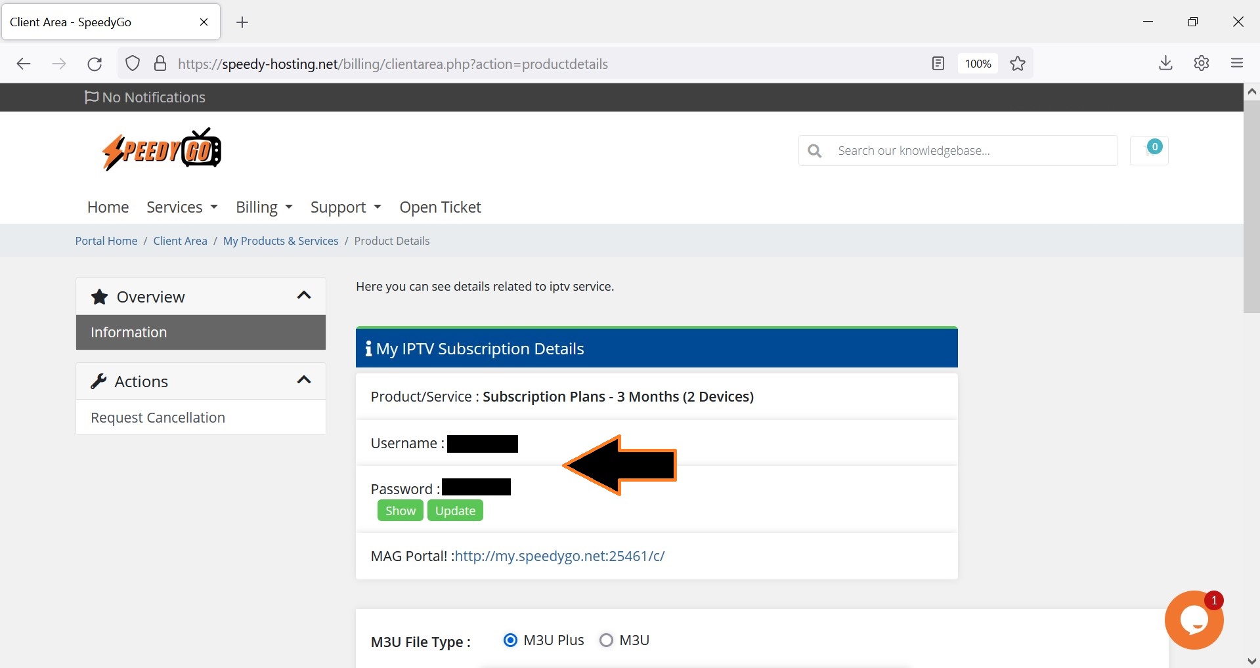This screenshot has height=668, width=1260.
Task: Click the scrollbar up arrow
Action: pos(1251,92)
